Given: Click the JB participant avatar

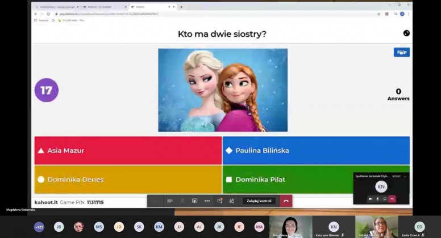Looking at the screenshot, I should pos(59,227).
